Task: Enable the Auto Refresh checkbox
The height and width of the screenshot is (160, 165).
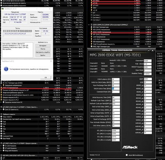Action: [x=127, y=155]
